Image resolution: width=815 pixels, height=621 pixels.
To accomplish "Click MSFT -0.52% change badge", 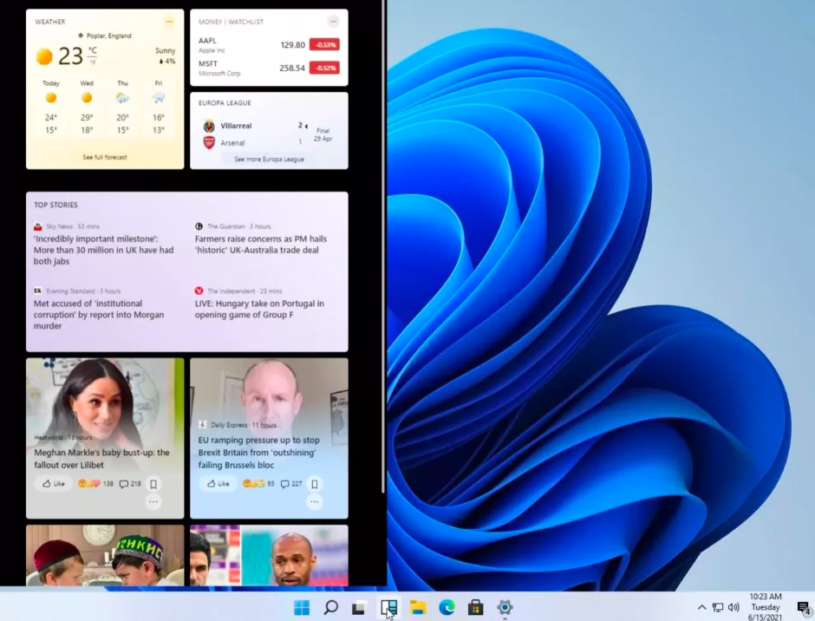I will (x=325, y=68).
